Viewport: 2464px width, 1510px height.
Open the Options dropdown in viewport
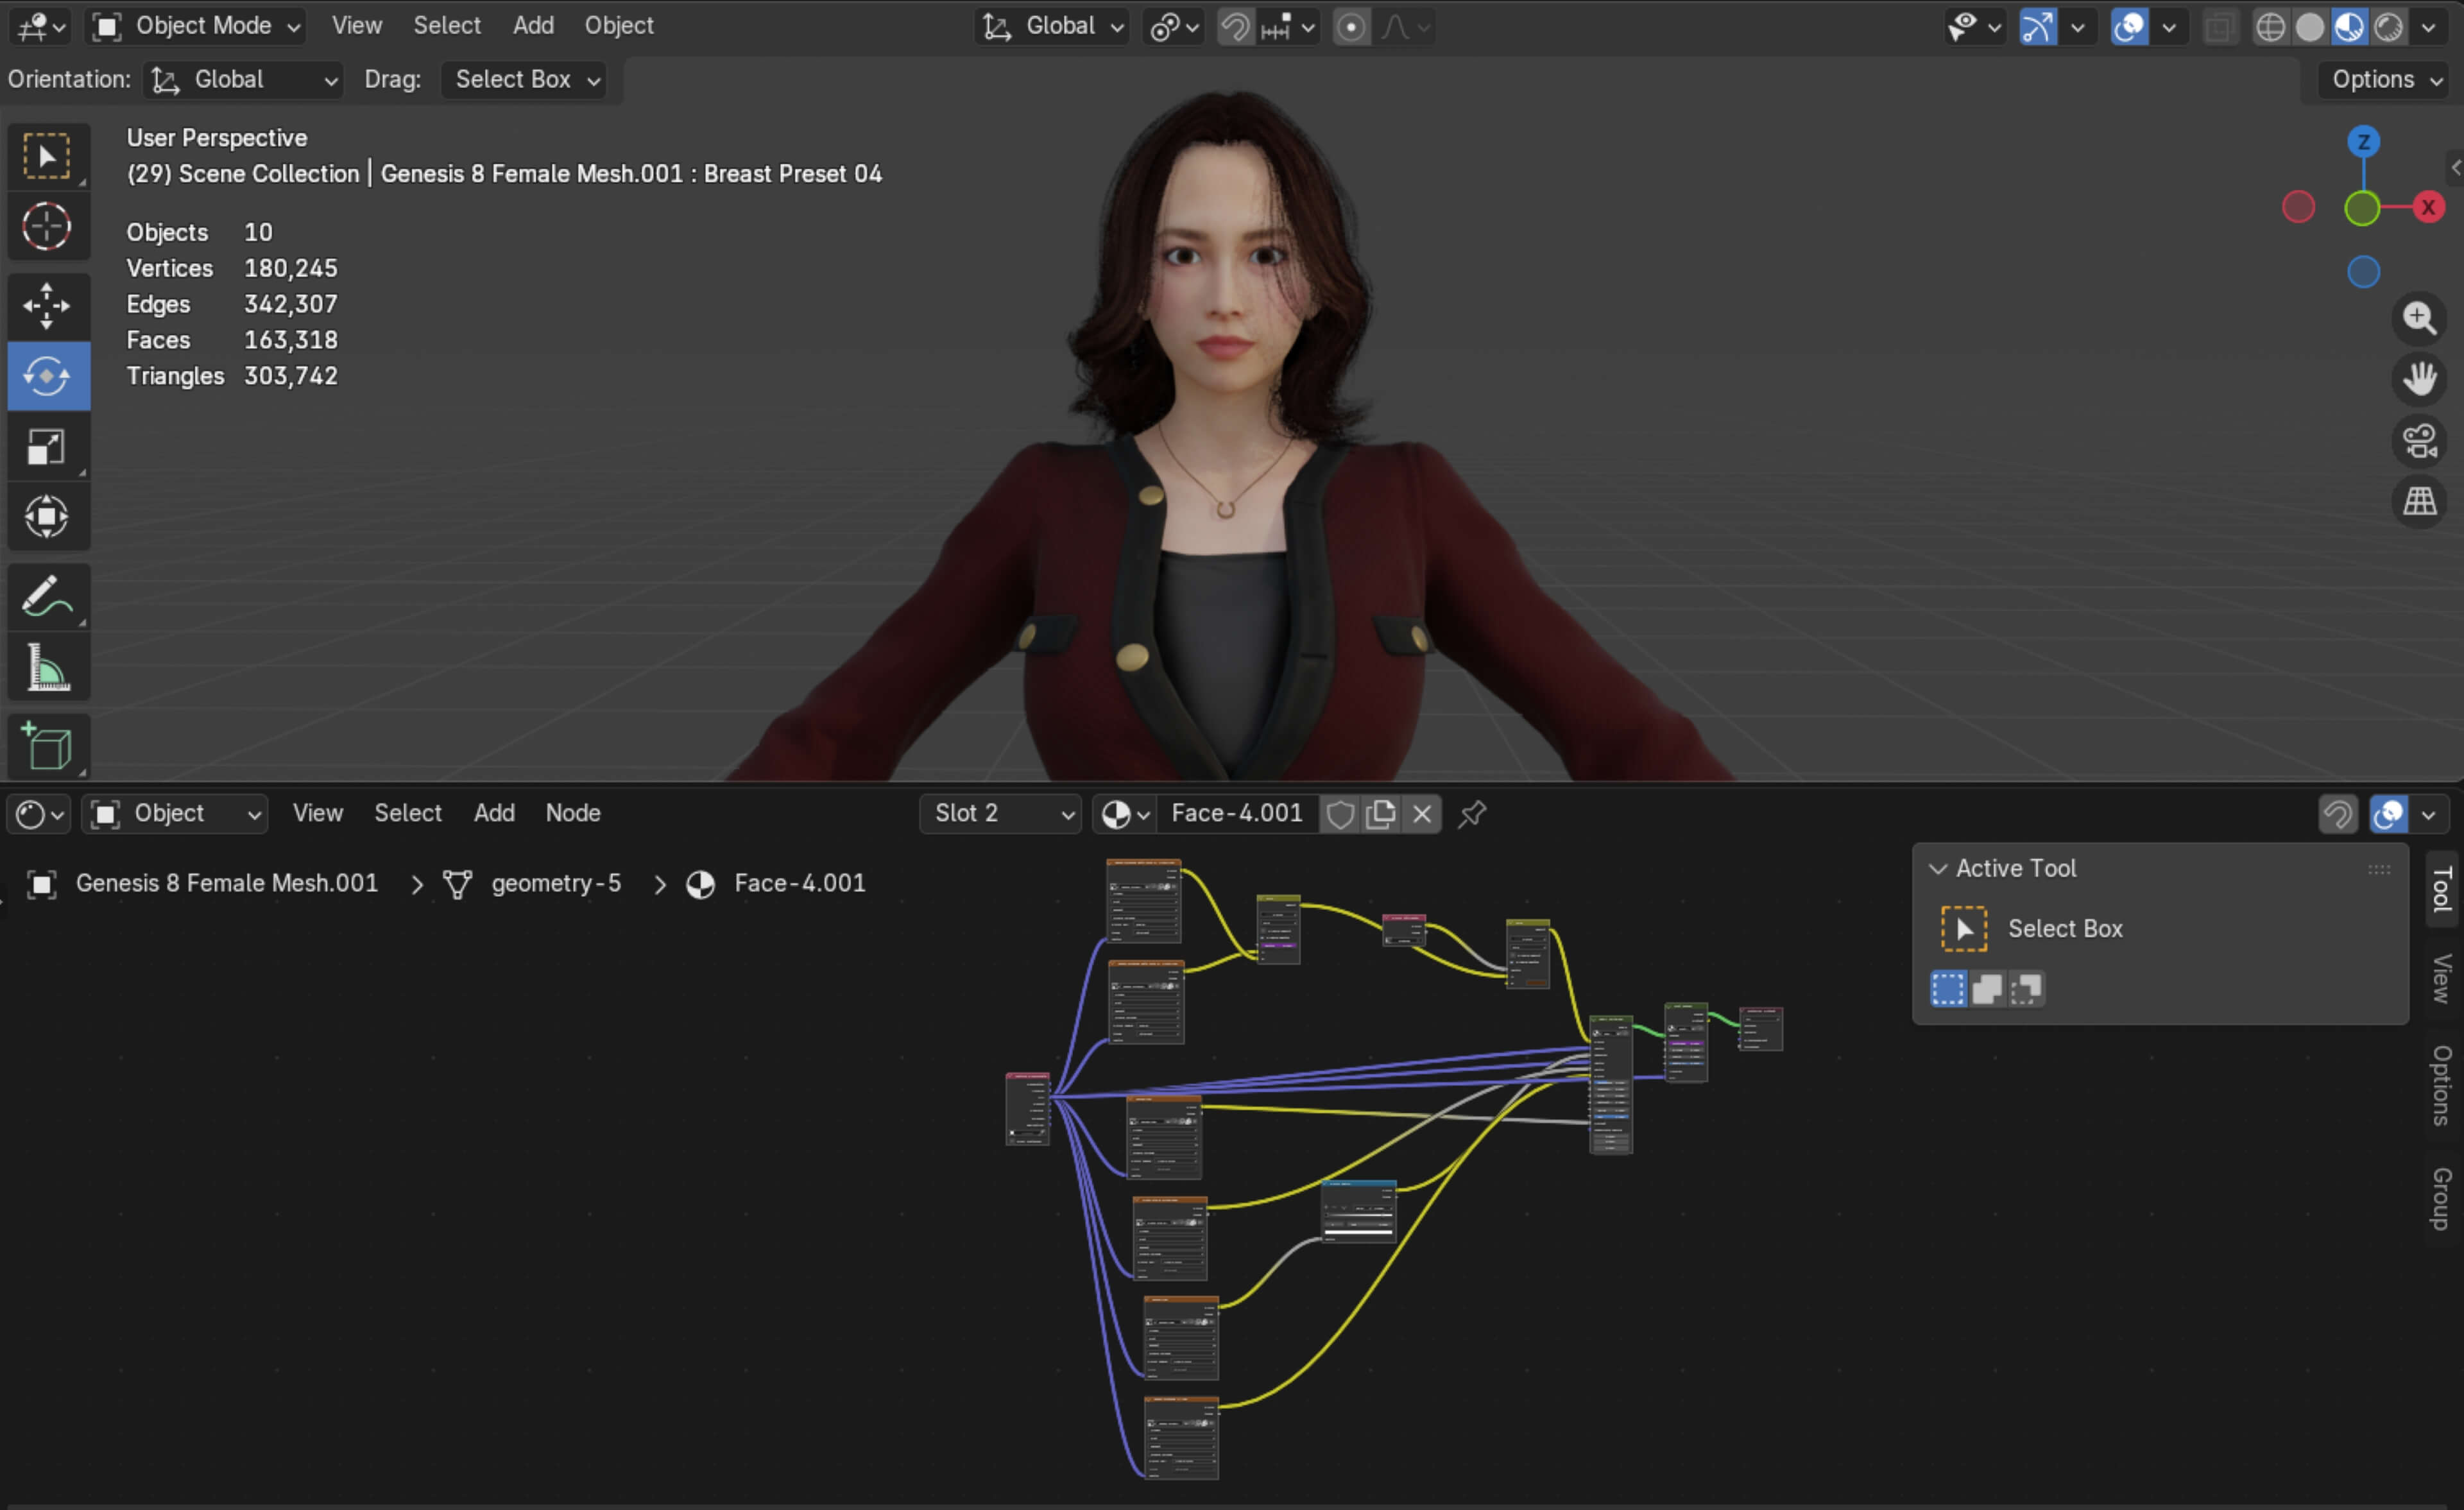(x=2385, y=80)
